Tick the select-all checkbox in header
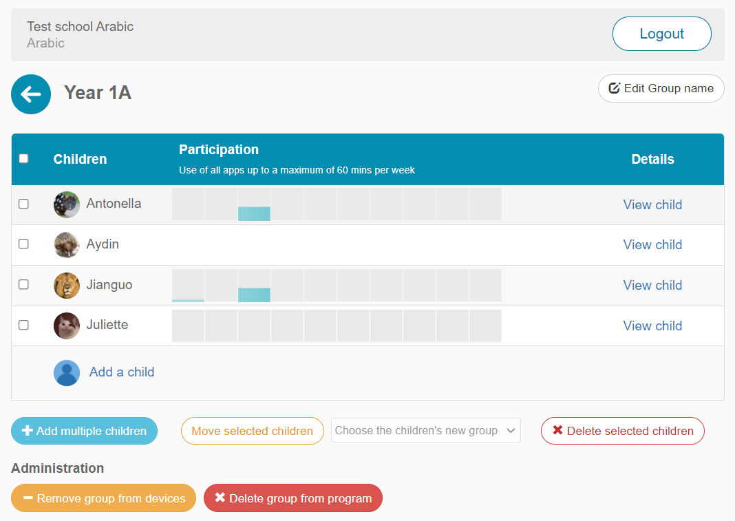 24,159
